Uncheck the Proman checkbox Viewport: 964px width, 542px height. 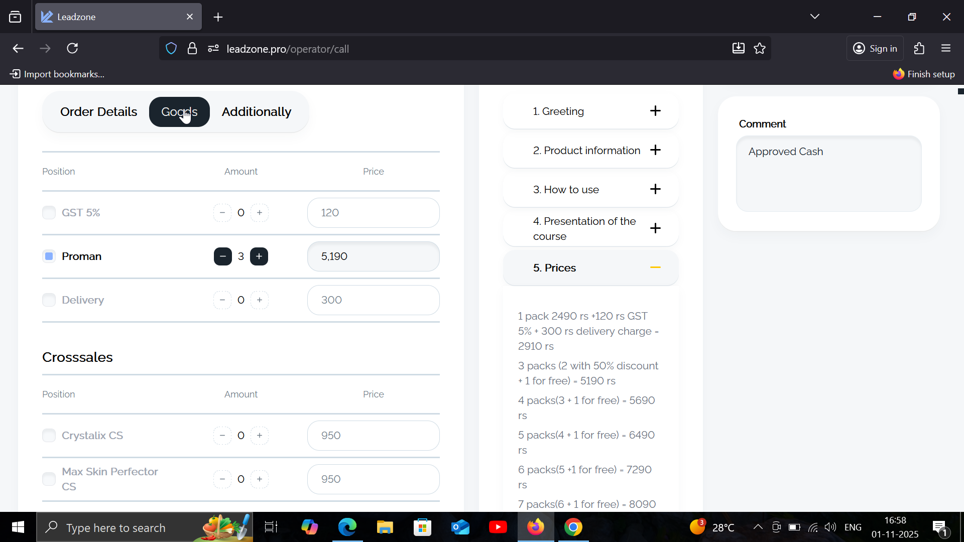click(x=49, y=256)
